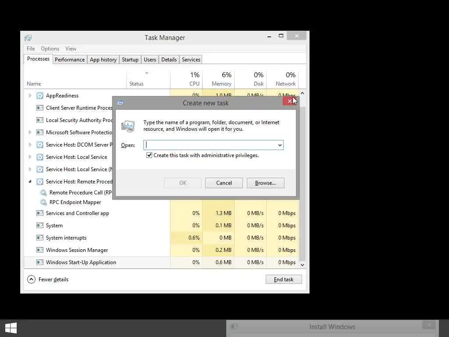Click the Local Security Authority Process icon
The image size is (449, 337).
coord(40,120)
